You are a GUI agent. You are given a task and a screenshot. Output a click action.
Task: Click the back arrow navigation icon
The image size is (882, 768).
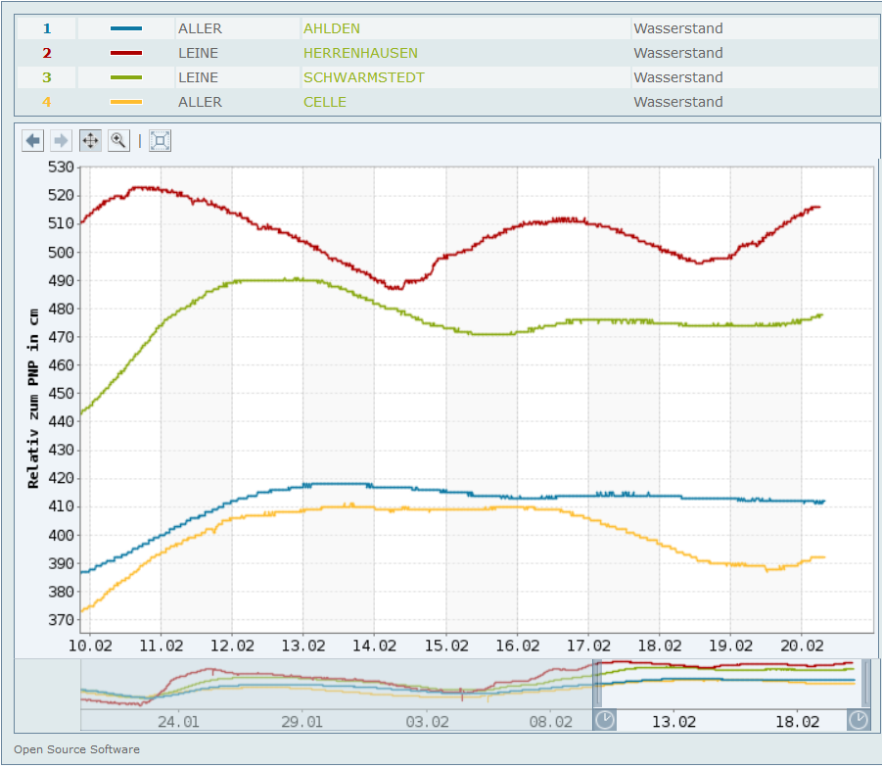(x=33, y=141)
